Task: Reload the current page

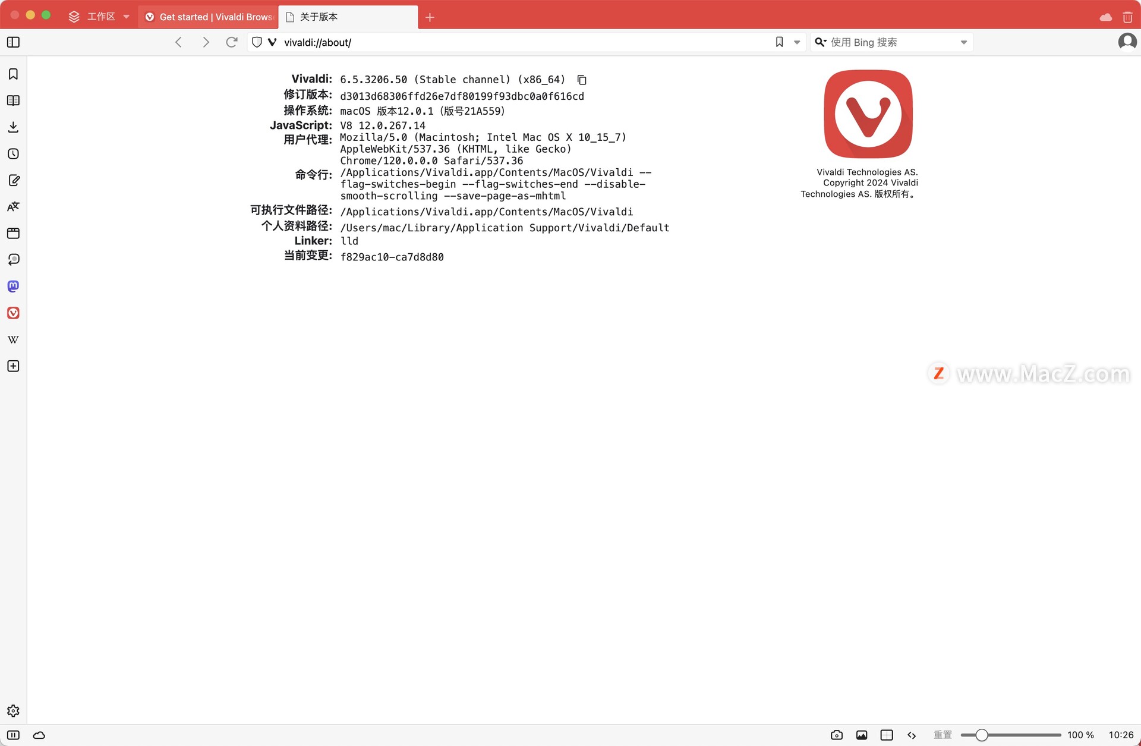Action: [232, 42]
